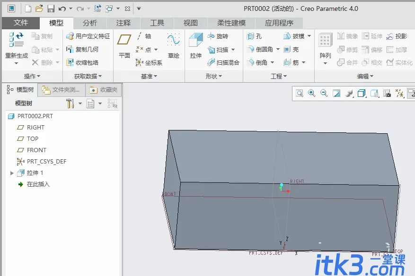Switch to the 柔性建模 ribbon tab
The height and width of the screenshot is (276, 415).
click(x=231, y=23)
